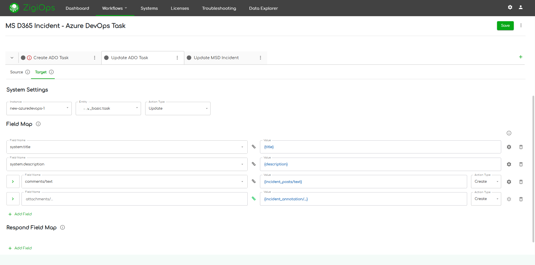Show info for Target tab
The height and width of the screenshot is (265, 535).
pos(51,72)
